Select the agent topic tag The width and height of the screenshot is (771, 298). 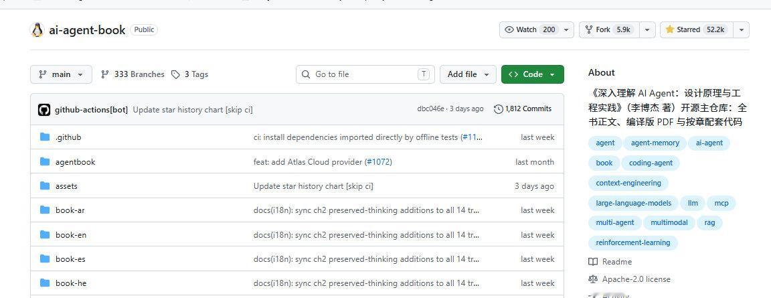pos(605,143)
